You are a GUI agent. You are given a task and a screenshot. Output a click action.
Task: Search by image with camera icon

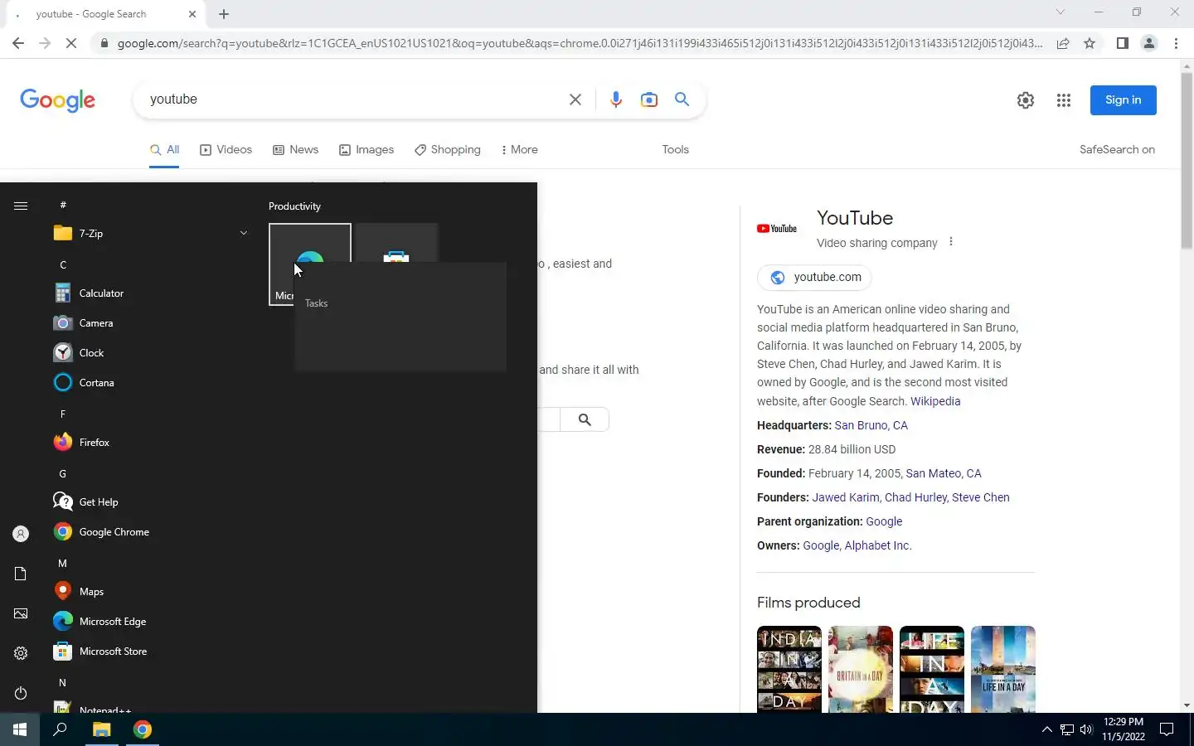click(649, 99)
